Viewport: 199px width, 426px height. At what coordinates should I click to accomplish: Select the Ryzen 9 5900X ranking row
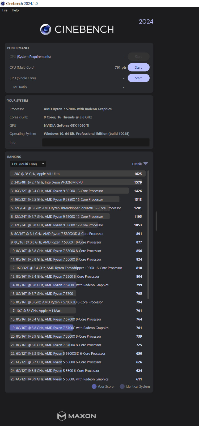tap(78, 216)
